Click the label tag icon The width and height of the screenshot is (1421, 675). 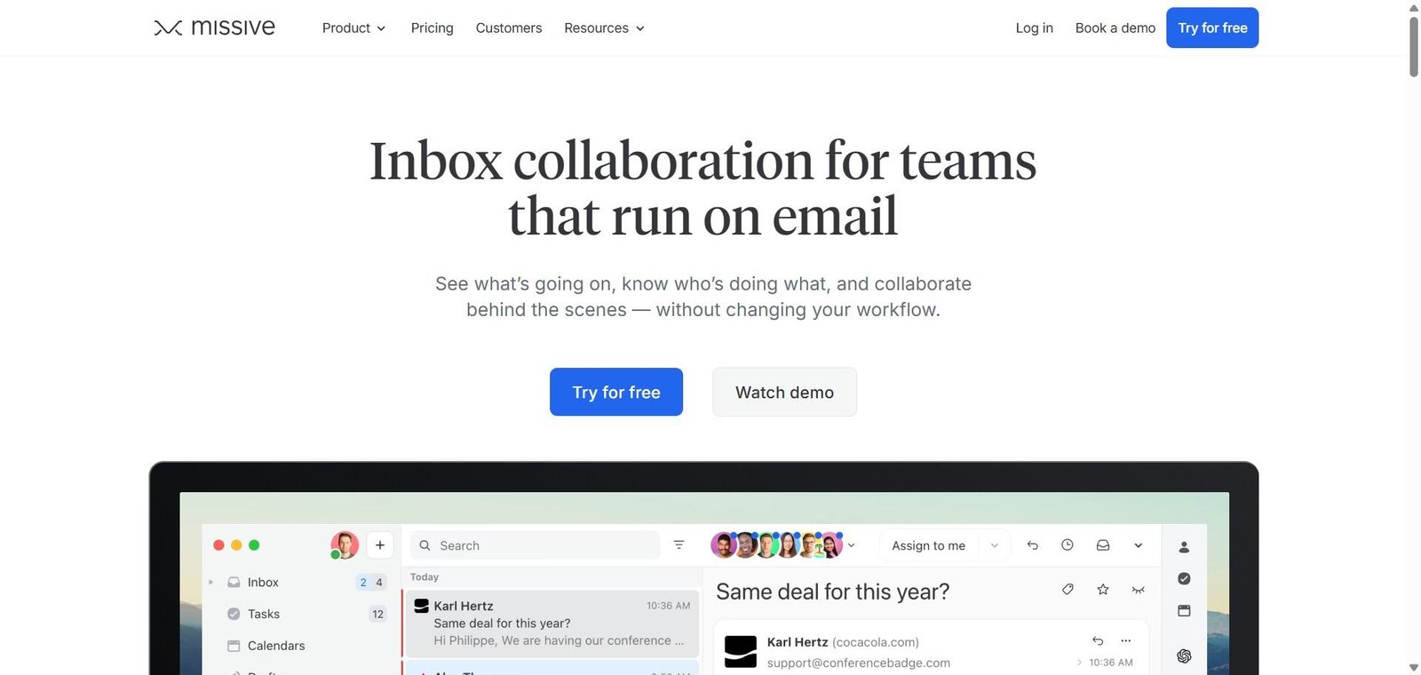1068,589
